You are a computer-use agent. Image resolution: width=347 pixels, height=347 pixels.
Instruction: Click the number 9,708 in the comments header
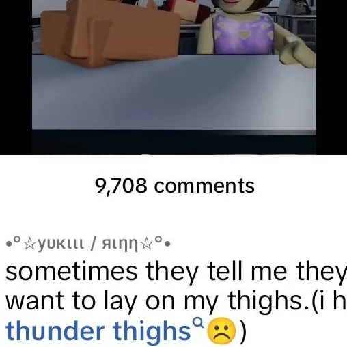click(x=121, y=186)
